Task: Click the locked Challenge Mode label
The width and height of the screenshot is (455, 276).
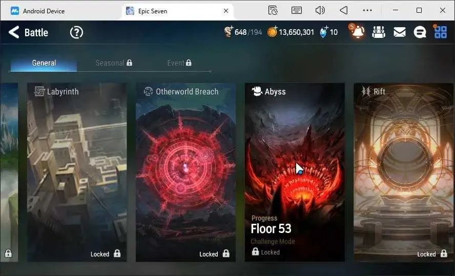Action: [273, 242]
